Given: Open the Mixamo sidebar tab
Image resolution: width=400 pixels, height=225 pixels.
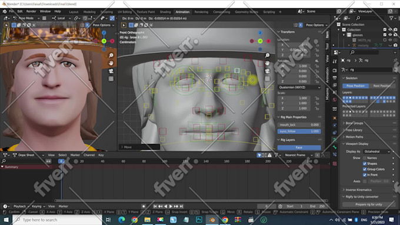Looking at the screenshot, I should pyautogui.click(x=327, y=93).
